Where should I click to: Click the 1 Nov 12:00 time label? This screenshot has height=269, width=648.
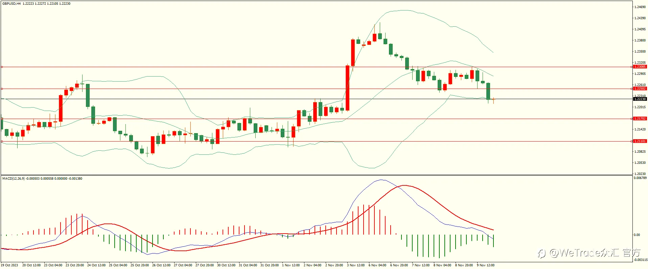pos(291,265)
